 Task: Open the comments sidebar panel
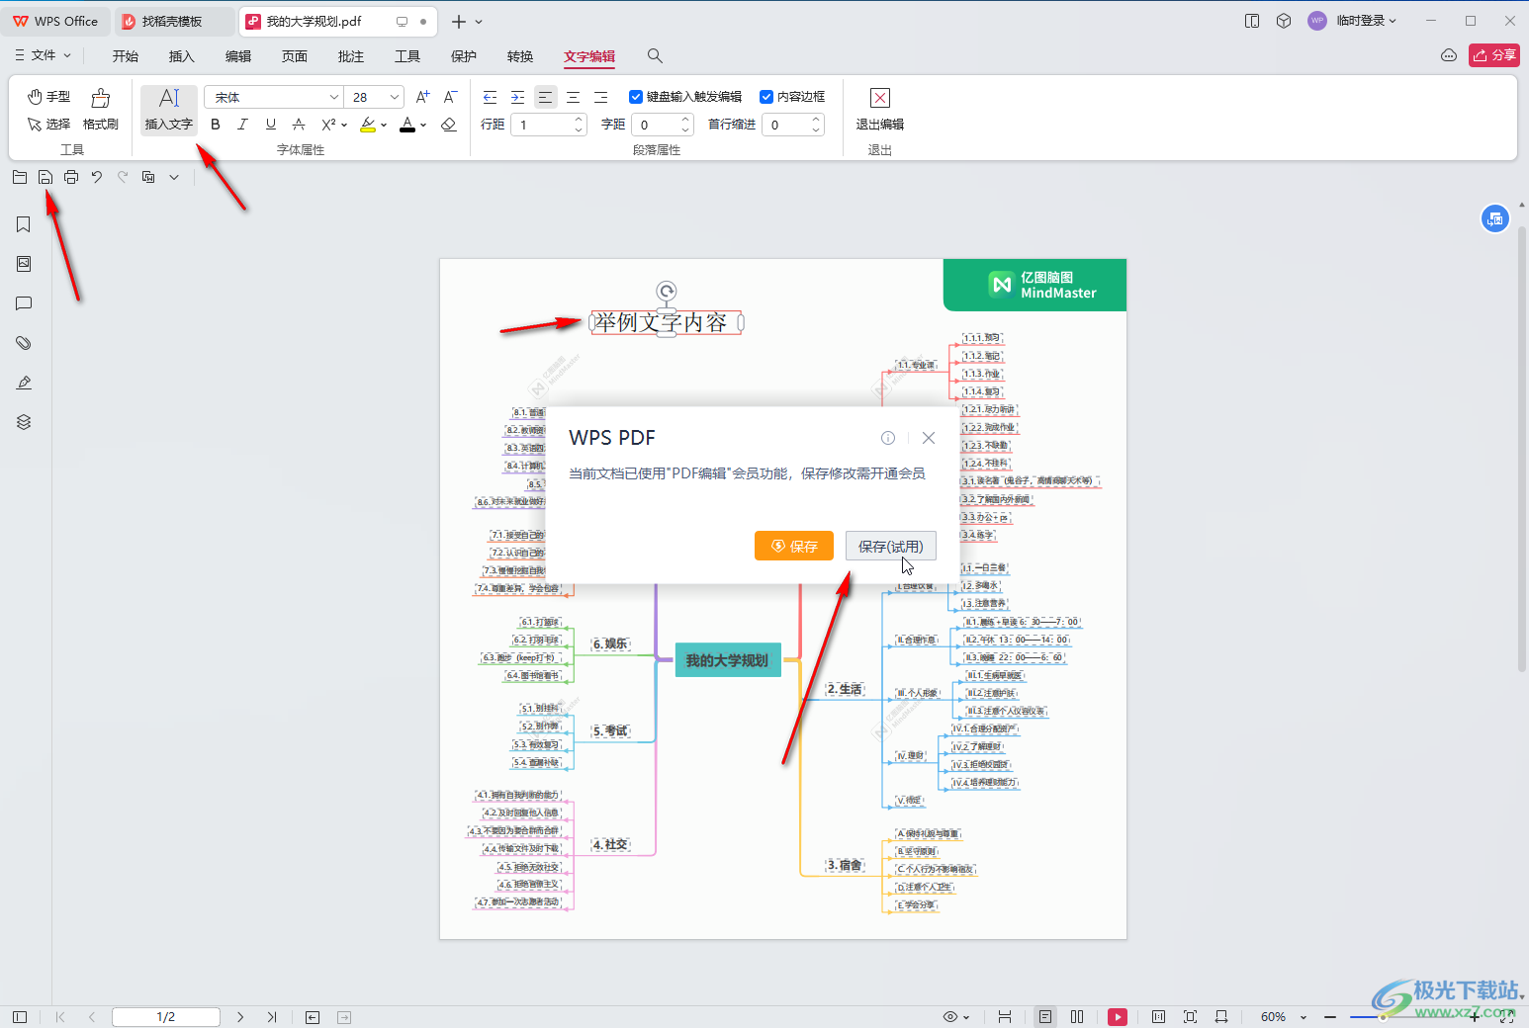click(x=24, y=303)
